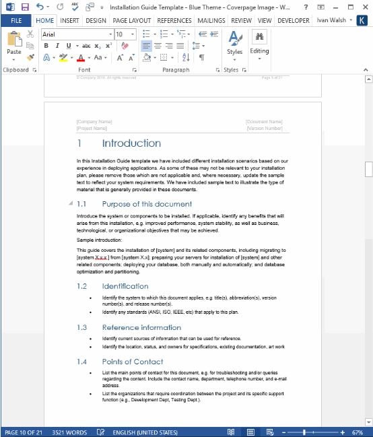Run Spelling & Grammar check icon
The width and height of the screenshot is (373, 437).
click(x=75, y=7)
